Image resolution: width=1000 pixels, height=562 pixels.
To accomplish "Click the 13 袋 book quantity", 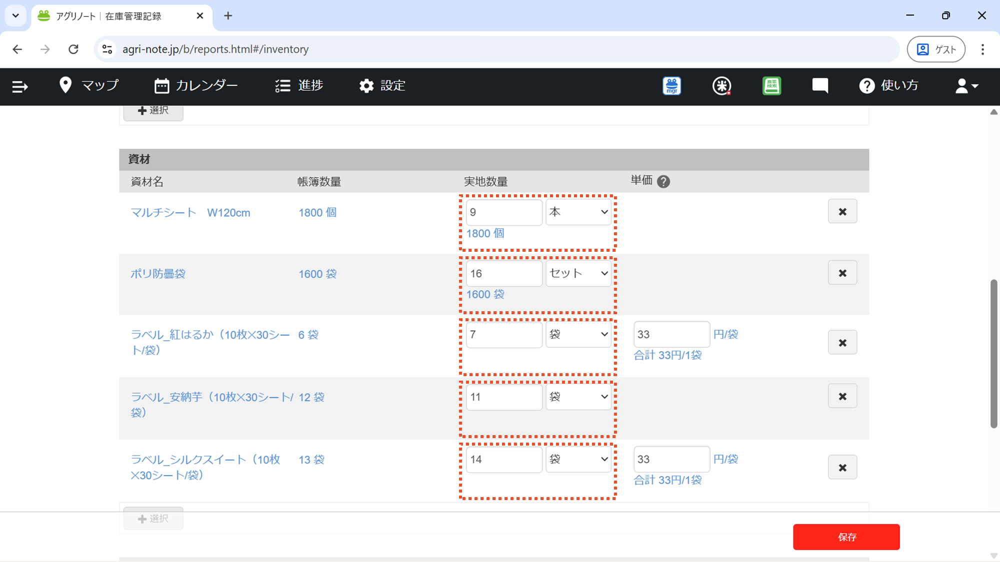I will tap(311, 460).
